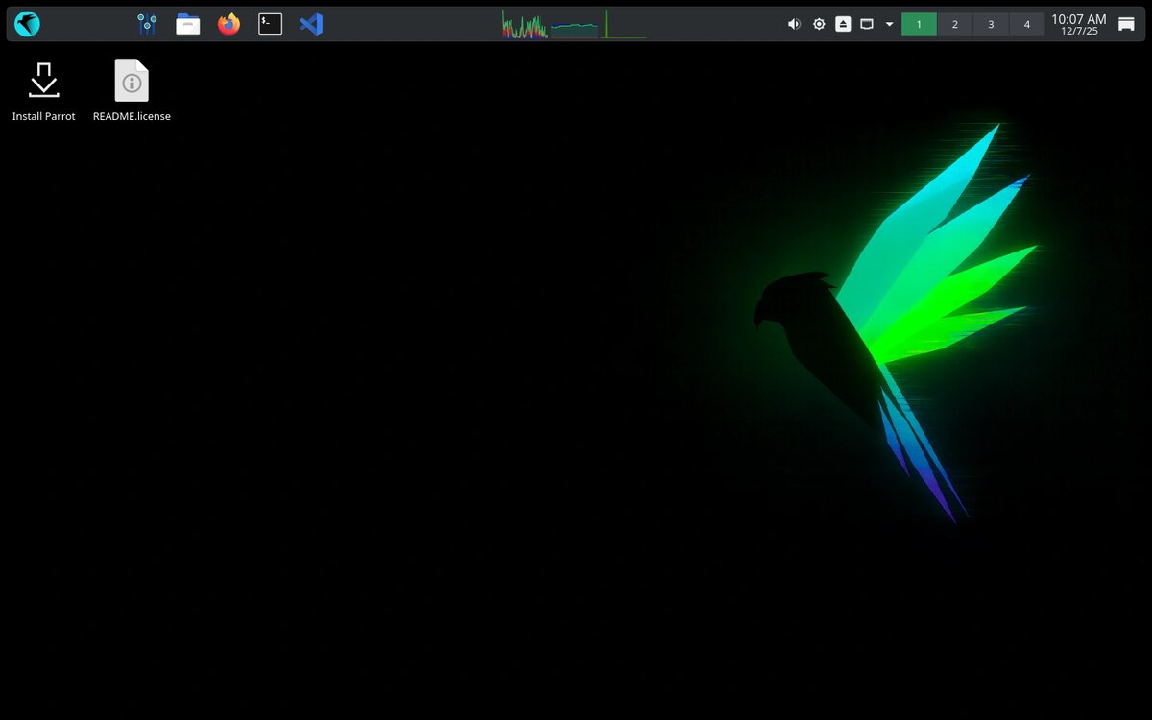This screenshot has height=720, width=1152.
Task: Switch to workspace 2
Action: 954,24
